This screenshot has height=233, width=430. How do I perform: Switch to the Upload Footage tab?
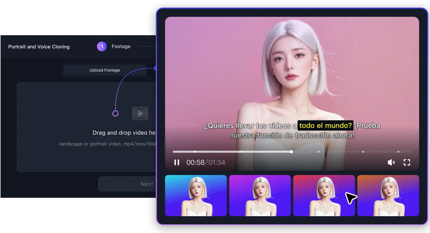point(105,70)
